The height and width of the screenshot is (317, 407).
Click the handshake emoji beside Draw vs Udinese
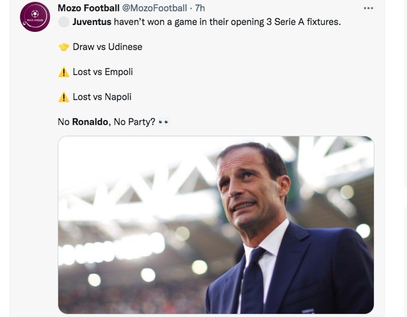(x=64, y=47)
